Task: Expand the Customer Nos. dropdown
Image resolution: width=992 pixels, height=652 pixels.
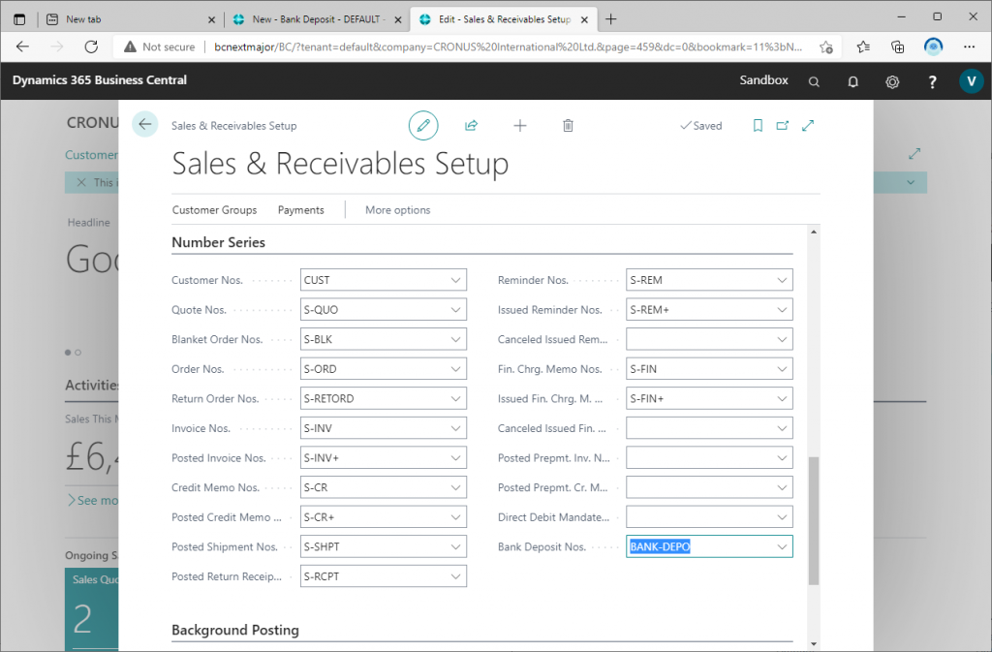Action: pos(455,280)
